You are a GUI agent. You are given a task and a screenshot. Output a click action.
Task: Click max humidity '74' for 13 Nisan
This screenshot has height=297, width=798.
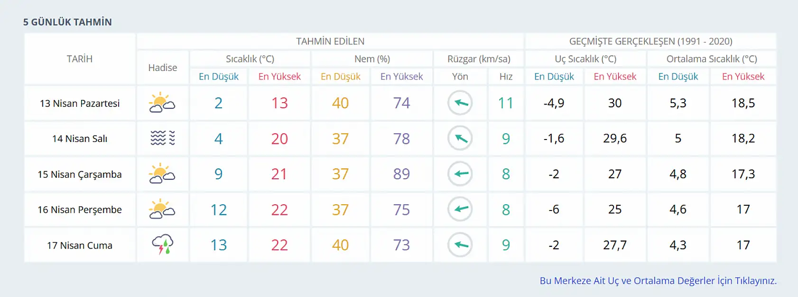(401, 103)
